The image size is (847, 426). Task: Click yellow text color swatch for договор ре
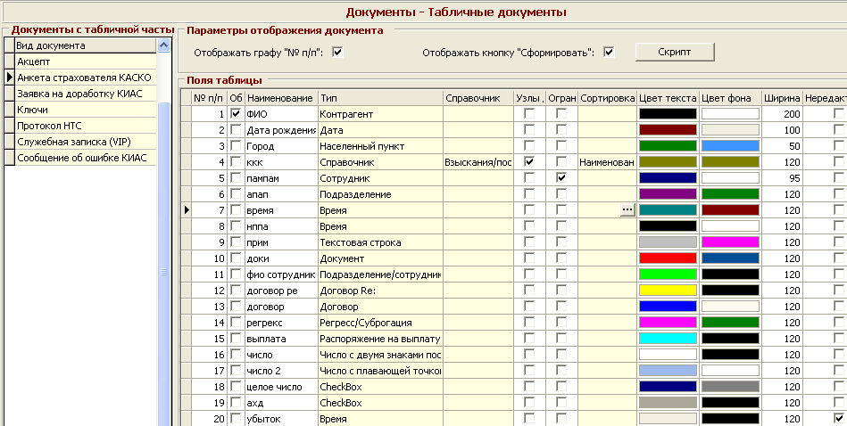tap(668, 291)
